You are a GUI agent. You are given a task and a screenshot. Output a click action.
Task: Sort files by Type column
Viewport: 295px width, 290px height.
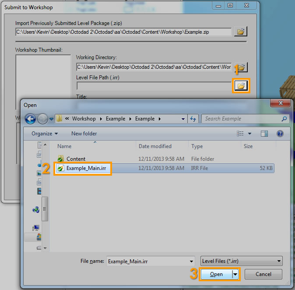pos(197,146)
